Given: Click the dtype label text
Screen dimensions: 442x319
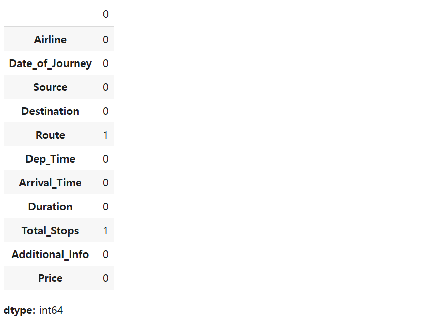Looking at the screenshot, I should point(19,310).
